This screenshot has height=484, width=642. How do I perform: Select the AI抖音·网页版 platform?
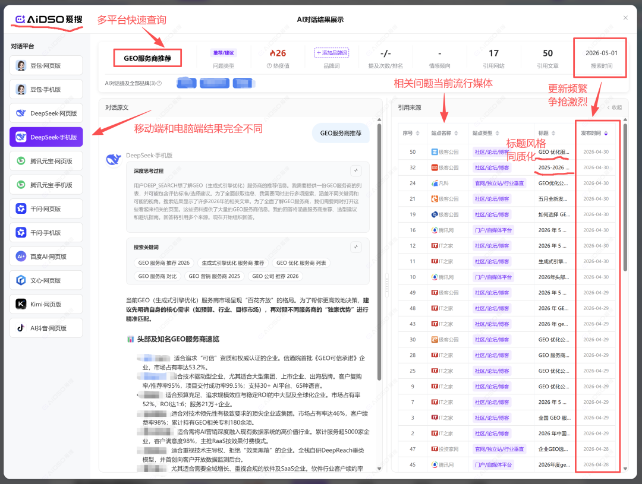pyautogui.click(x=46, y=328)
